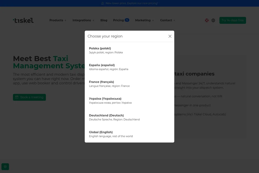Expand the Products menu
Image resolution: width=259 pixels, height=173 pixels.
58,20
